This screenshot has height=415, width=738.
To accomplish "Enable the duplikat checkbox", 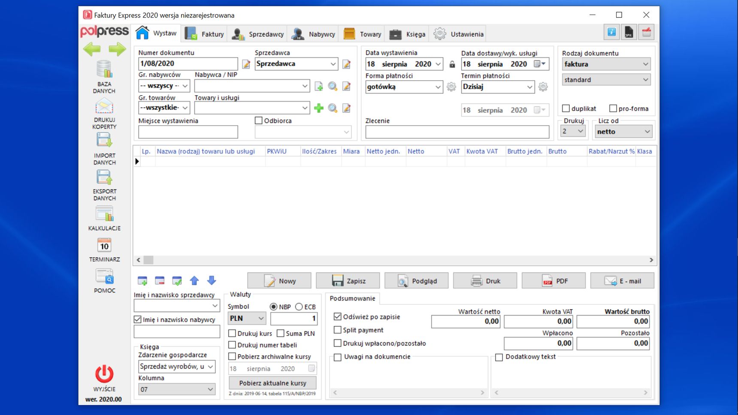I will (x=566, y=108).
